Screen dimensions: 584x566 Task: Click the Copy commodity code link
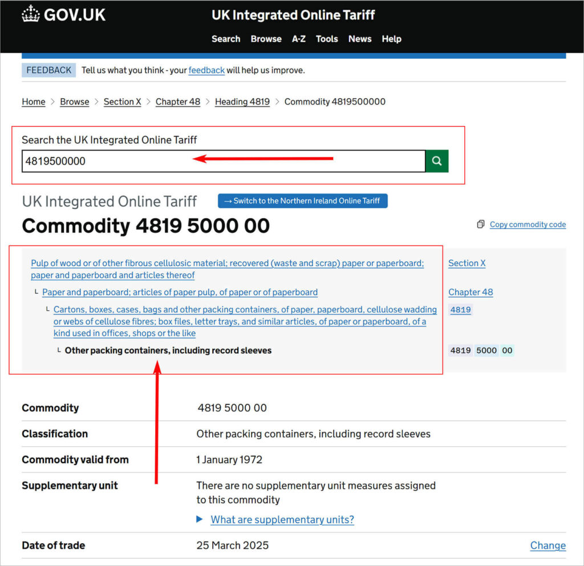pos(528,224)
